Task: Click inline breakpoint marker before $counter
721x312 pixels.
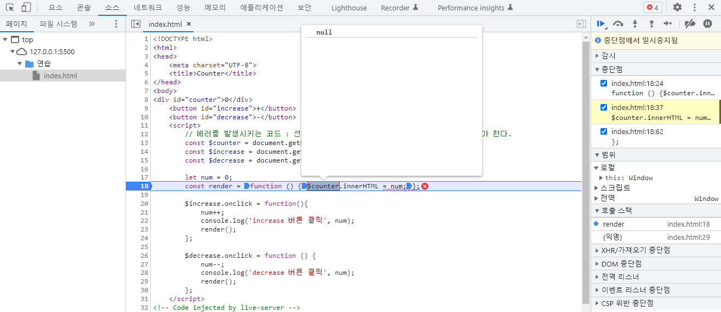Action: coord(305,186)
